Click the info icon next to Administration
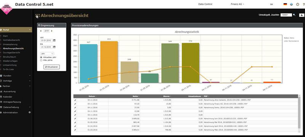This screenshot has height=137, width=305. pyautogui.click(x=30, y=112)
